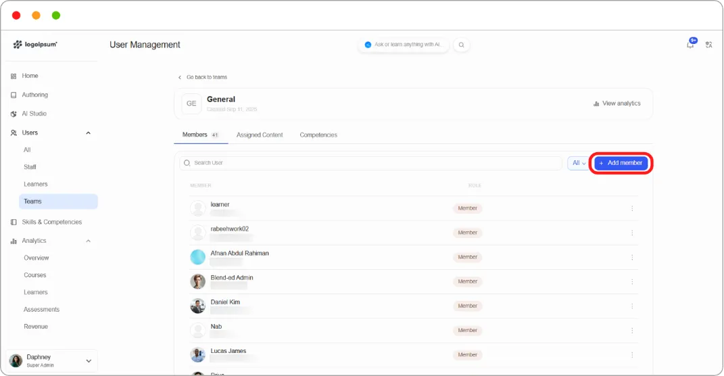
Task: Click Add member button
Action: (621, 163)
